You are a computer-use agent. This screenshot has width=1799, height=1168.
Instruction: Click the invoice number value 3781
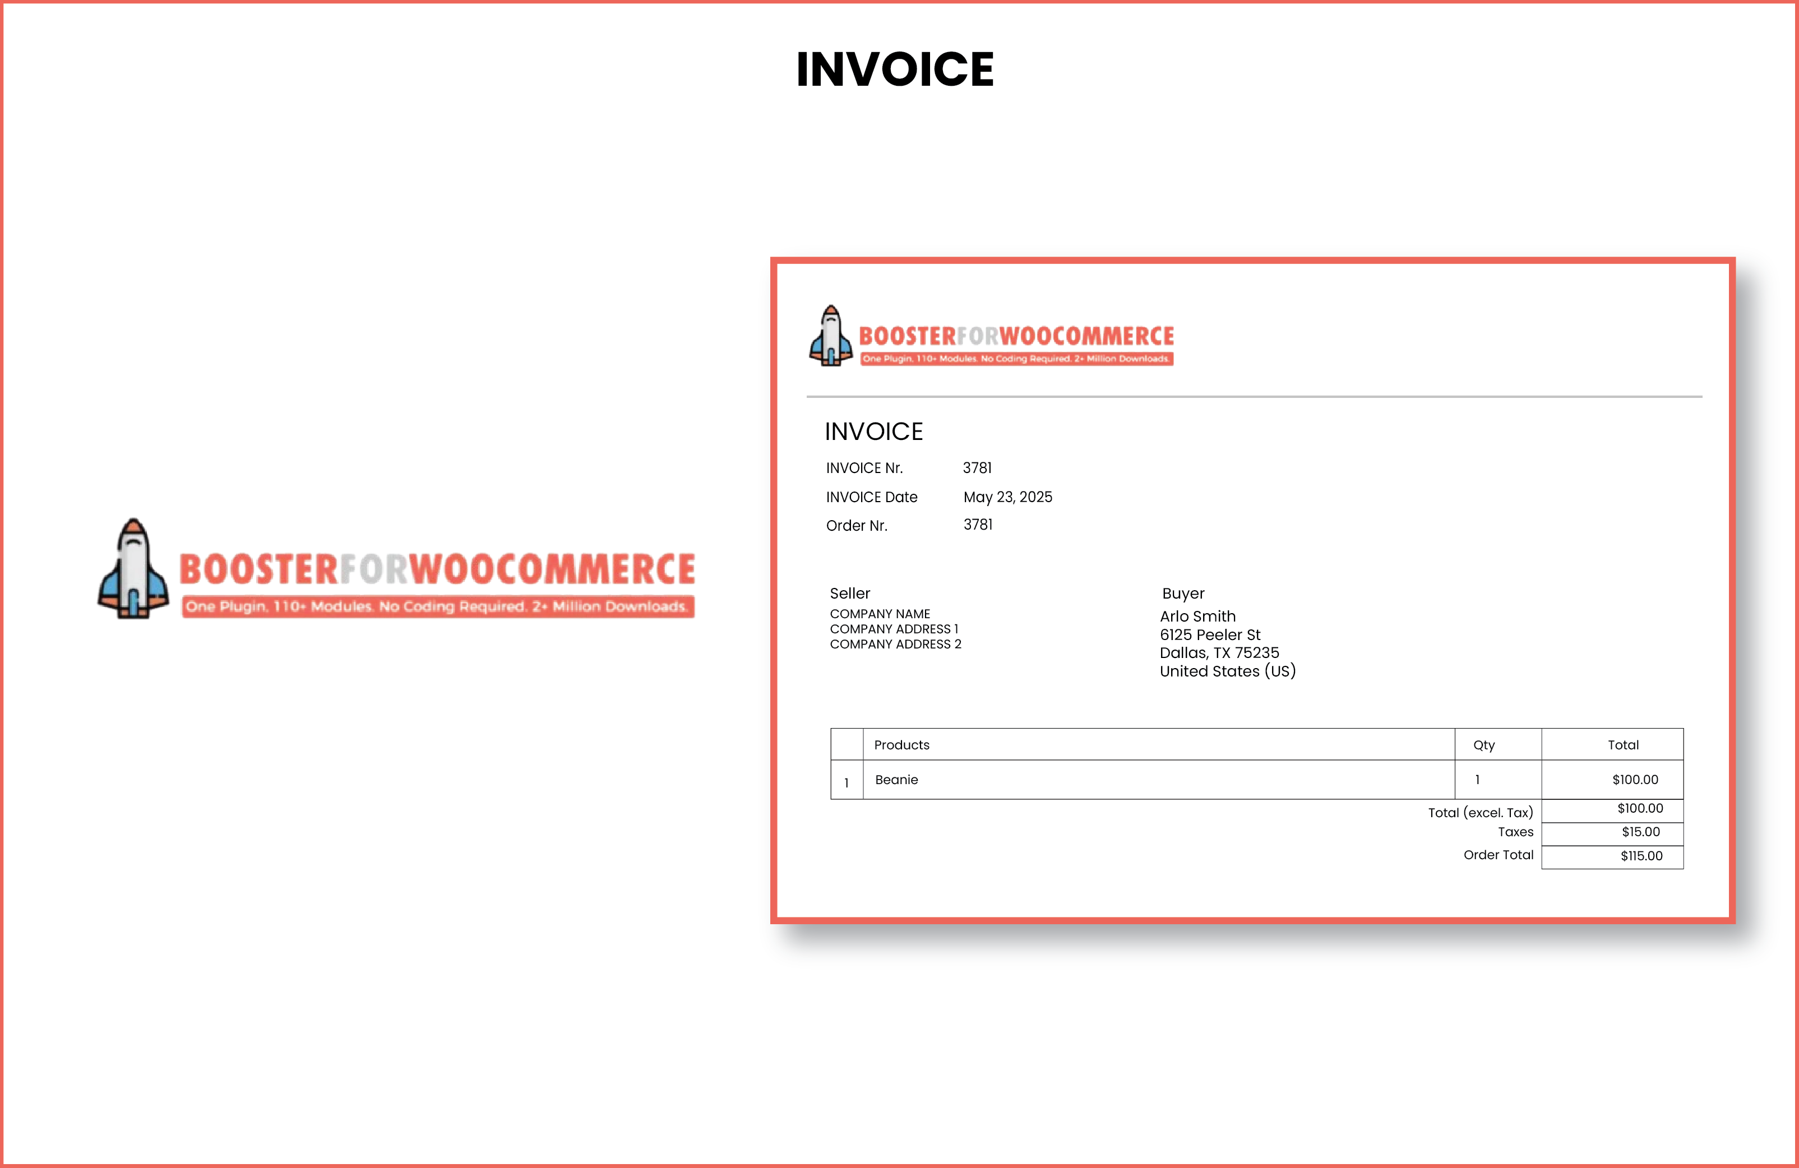coord(977,469)
